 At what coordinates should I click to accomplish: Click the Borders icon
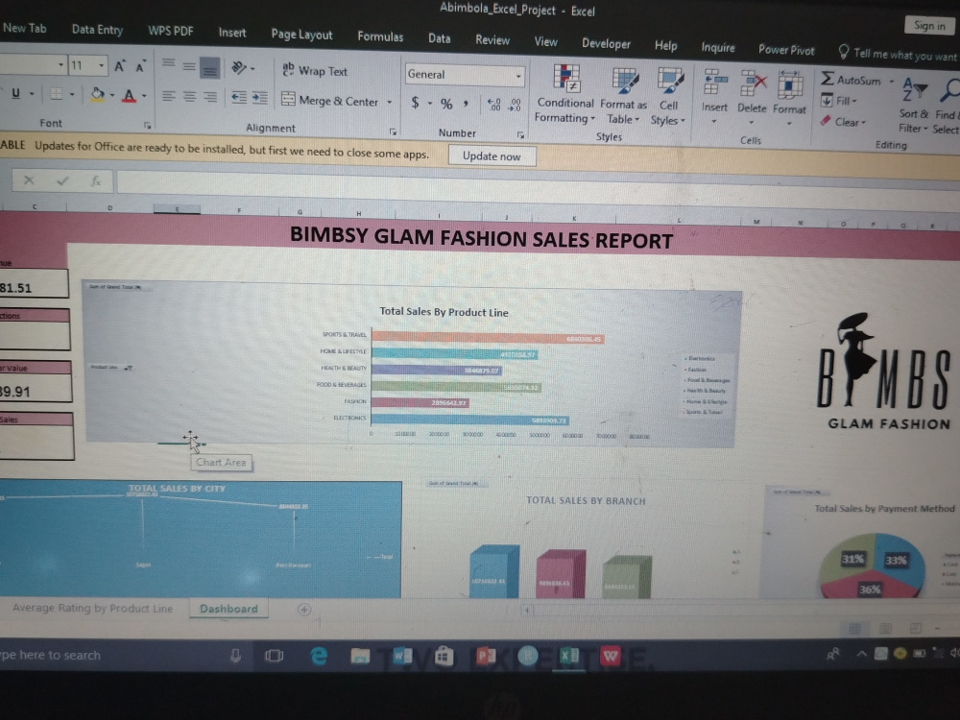pos(57,94)
